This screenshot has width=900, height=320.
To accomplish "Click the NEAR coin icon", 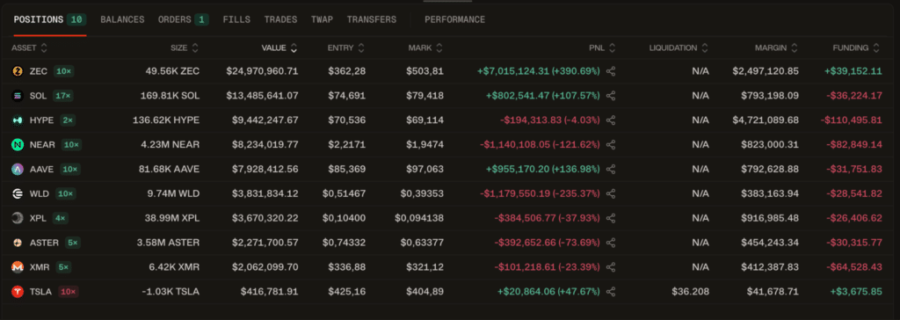I will 18,145.
